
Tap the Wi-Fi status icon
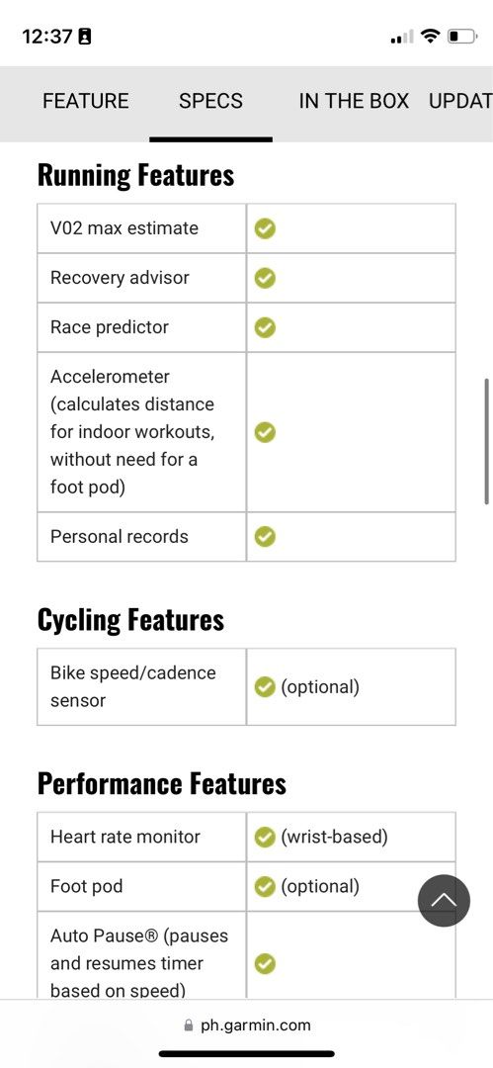click(430, 36)
